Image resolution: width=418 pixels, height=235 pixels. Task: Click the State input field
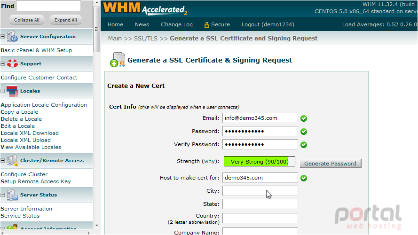tap(260, 204)
